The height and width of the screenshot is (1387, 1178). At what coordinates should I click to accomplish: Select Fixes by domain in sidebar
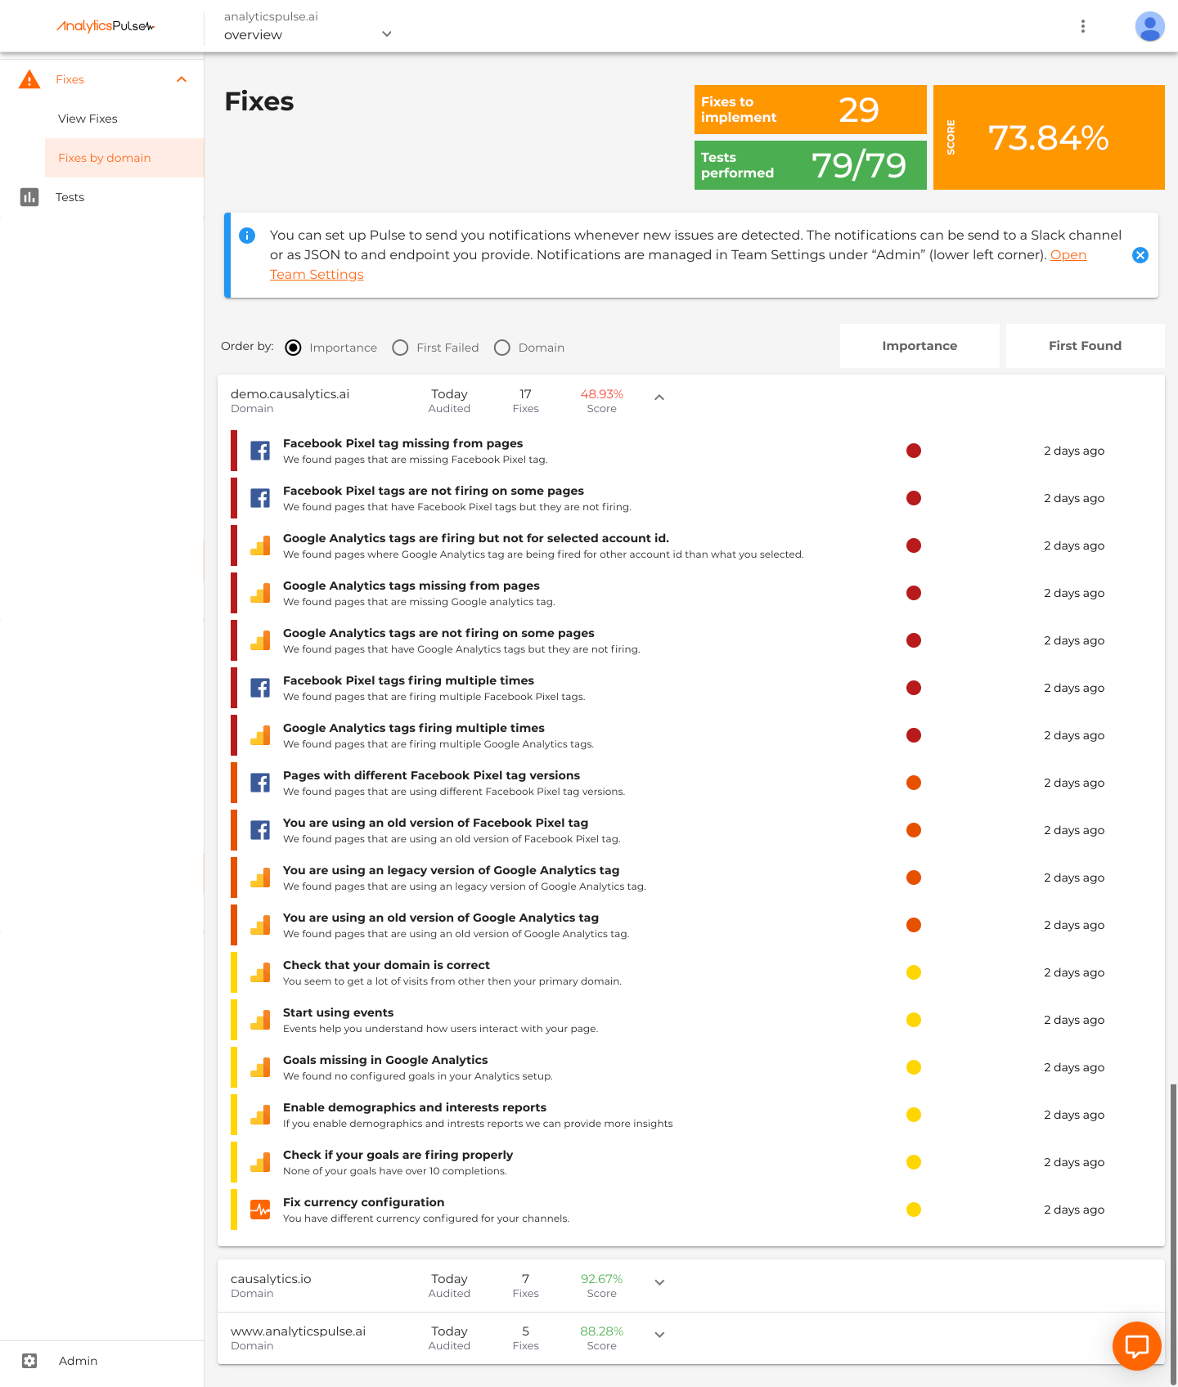[124, 158]
